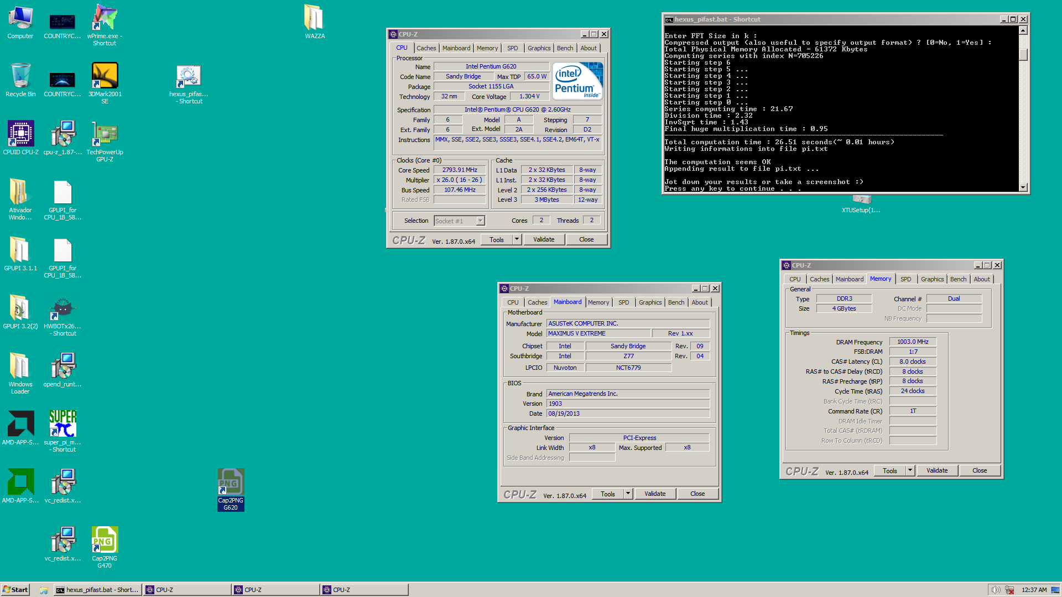Click Tools button in Mainboard window
Screen dimensions: 1062x597
point(608,494)
